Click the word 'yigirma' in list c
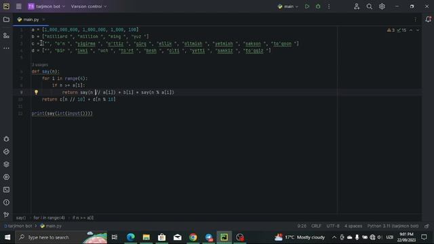 (x=86, y=43)
